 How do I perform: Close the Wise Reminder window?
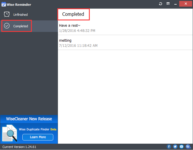click(x=186, y=4)
